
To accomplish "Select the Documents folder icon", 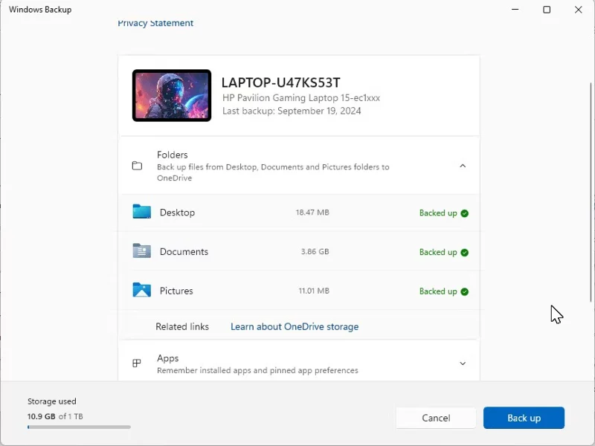I will [x=141, y=251].
